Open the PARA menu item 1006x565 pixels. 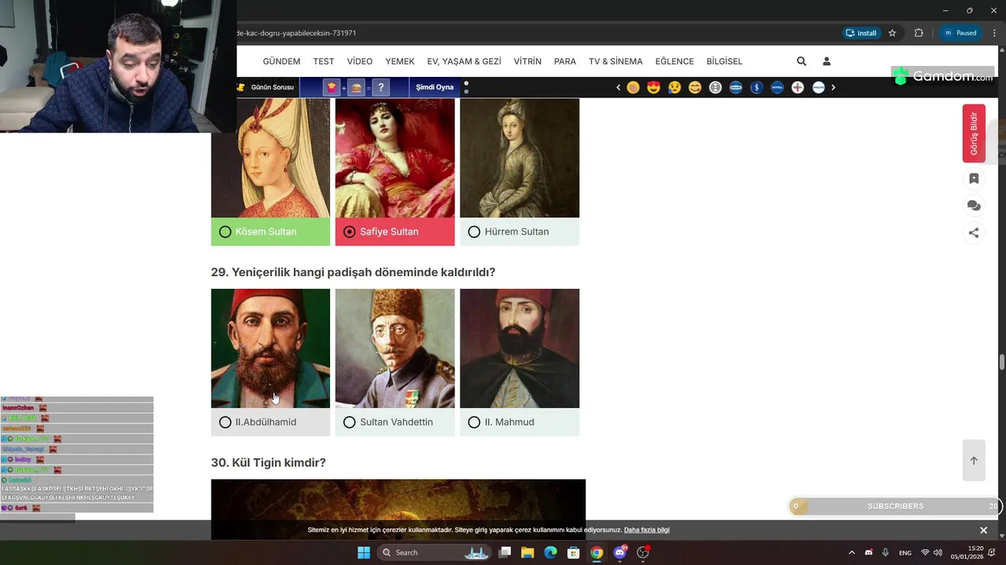(565, 61)
